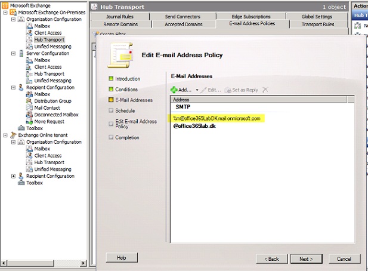Click the Client Access icon under Exchange Online tenant

[x=29, y=155]
